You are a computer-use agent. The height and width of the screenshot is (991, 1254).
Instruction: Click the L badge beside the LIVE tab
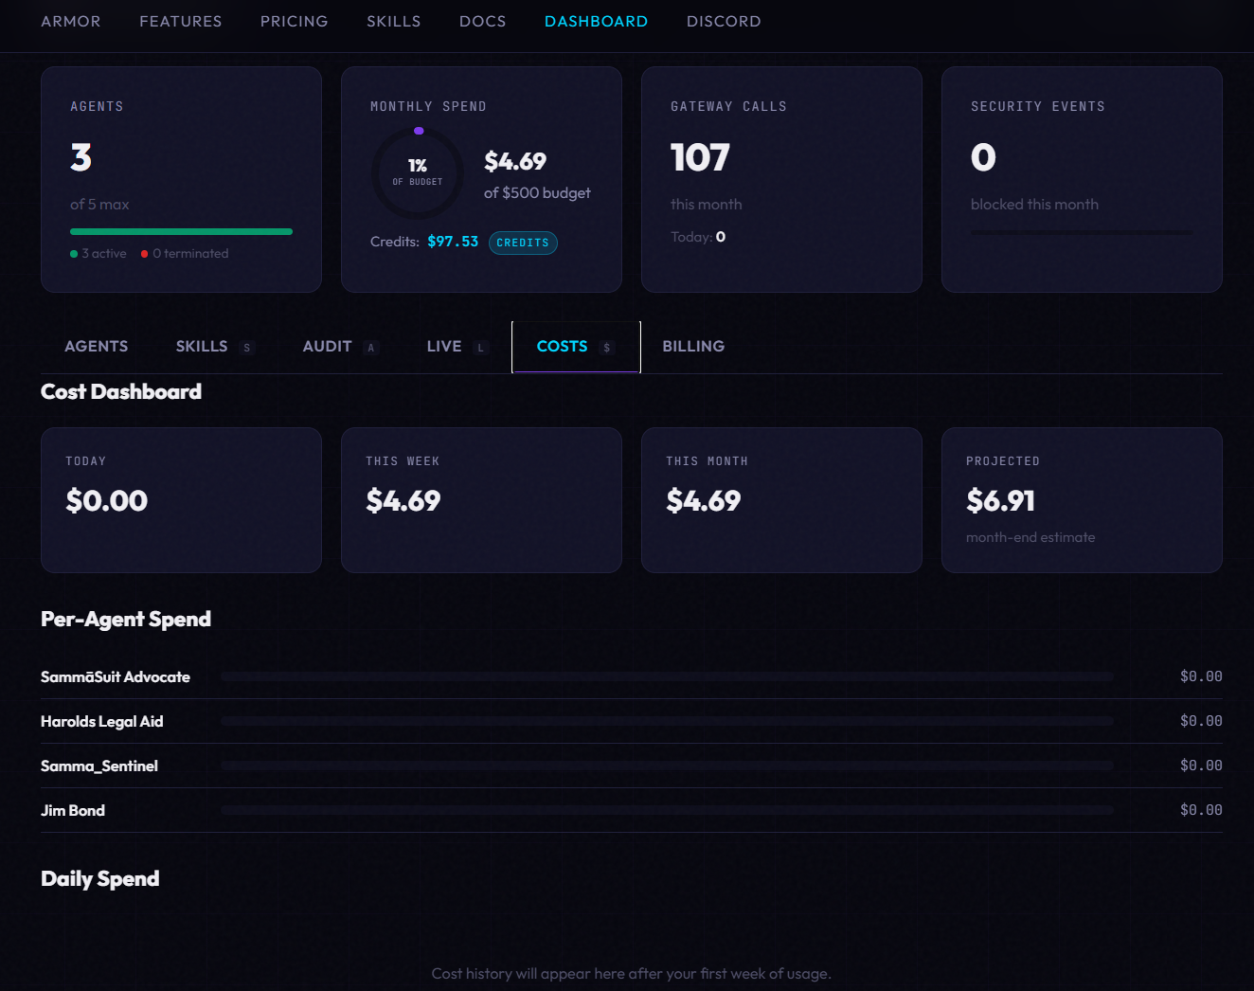point(482,348)
